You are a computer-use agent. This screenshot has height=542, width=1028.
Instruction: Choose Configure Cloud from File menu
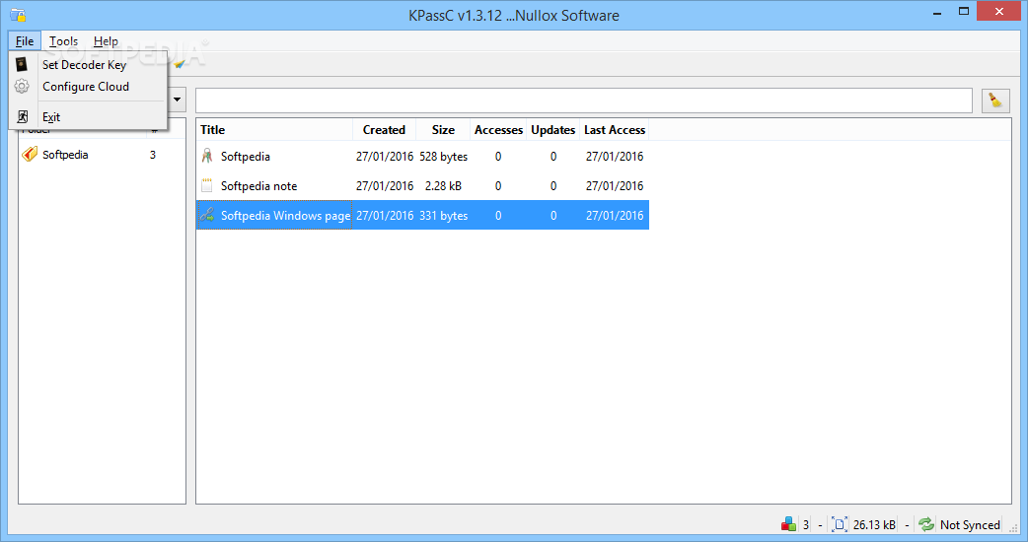89,87
